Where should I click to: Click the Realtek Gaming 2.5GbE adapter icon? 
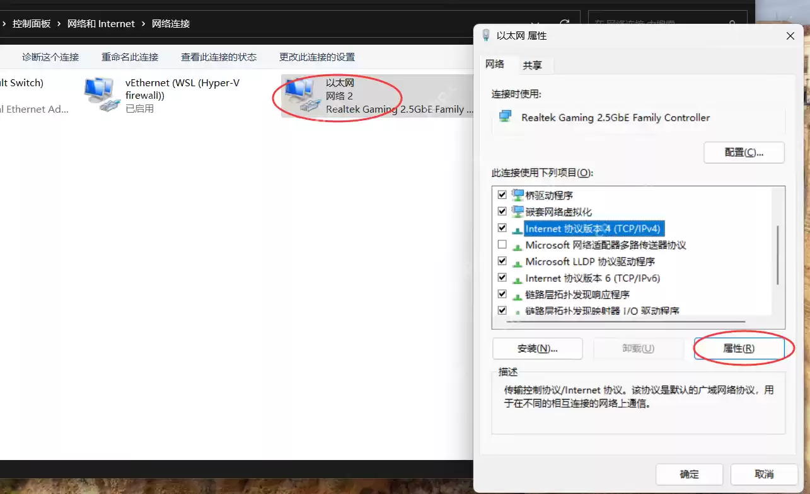(x=505, y=117)
